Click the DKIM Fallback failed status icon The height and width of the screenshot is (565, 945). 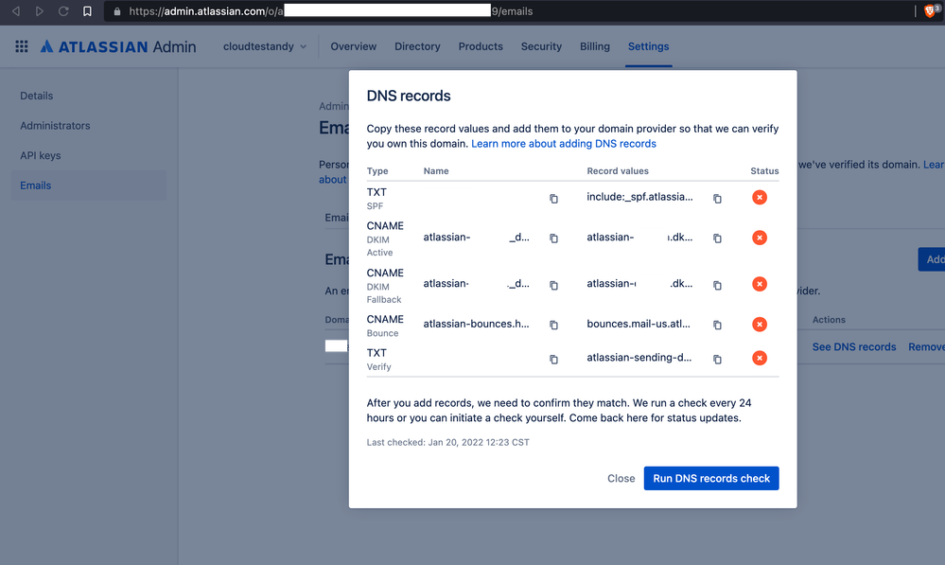point(760,284)
